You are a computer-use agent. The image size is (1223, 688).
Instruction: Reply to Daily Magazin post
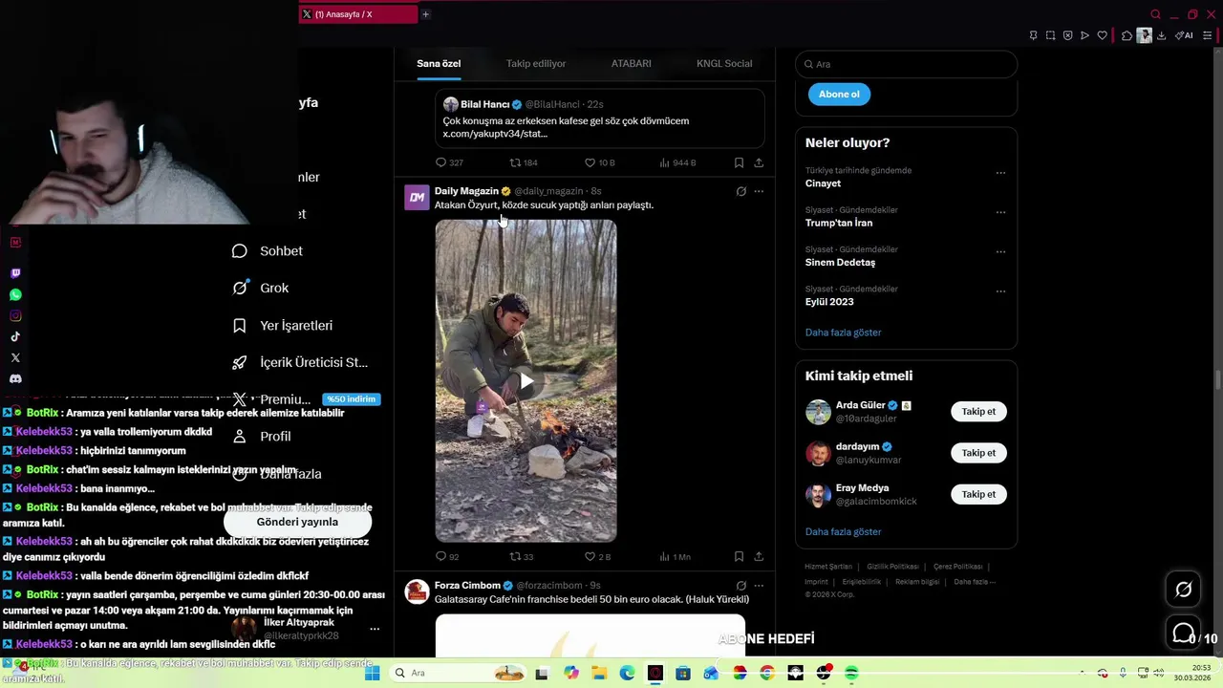click(447, 556)
